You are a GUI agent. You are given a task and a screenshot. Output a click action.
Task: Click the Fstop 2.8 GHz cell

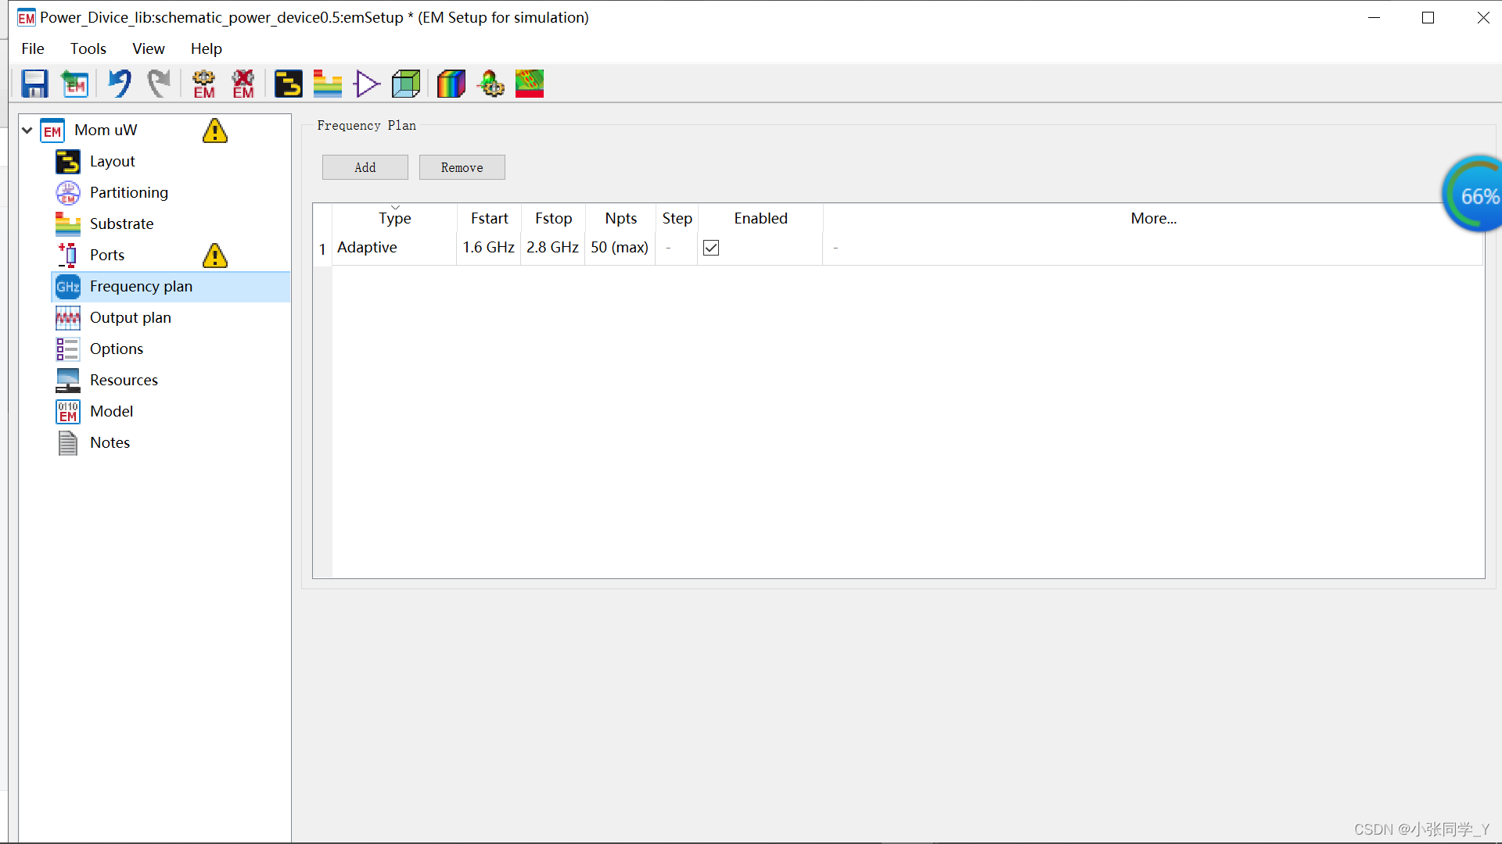point(552,248)
